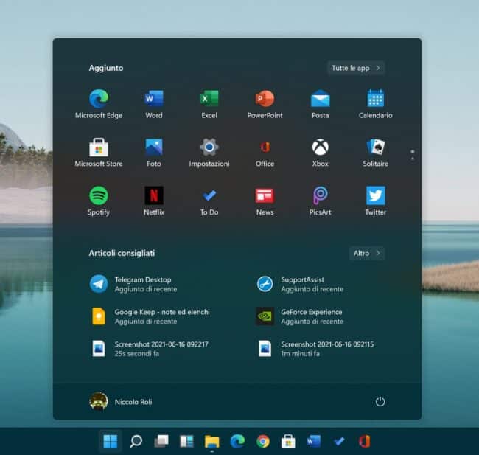Open the power options button
The height and width of the screenshot is (455, 479).
coord(380,401)
